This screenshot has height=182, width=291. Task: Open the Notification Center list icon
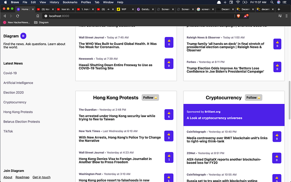click(285, 2)
